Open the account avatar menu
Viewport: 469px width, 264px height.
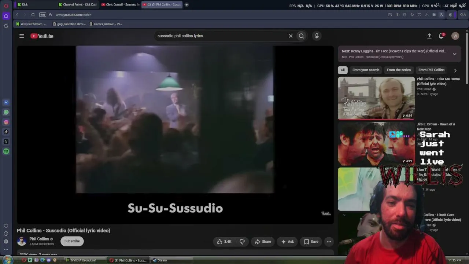coord(455,36)
